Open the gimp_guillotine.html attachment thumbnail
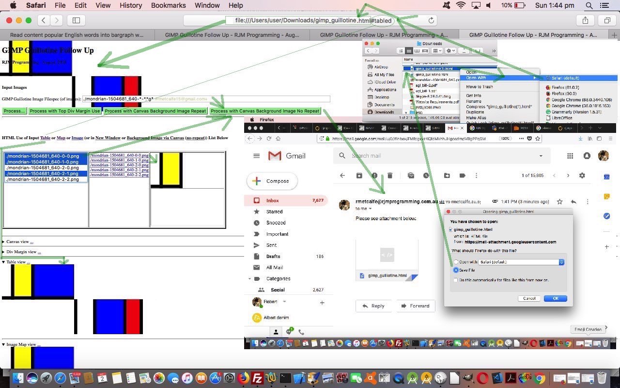 387,260
